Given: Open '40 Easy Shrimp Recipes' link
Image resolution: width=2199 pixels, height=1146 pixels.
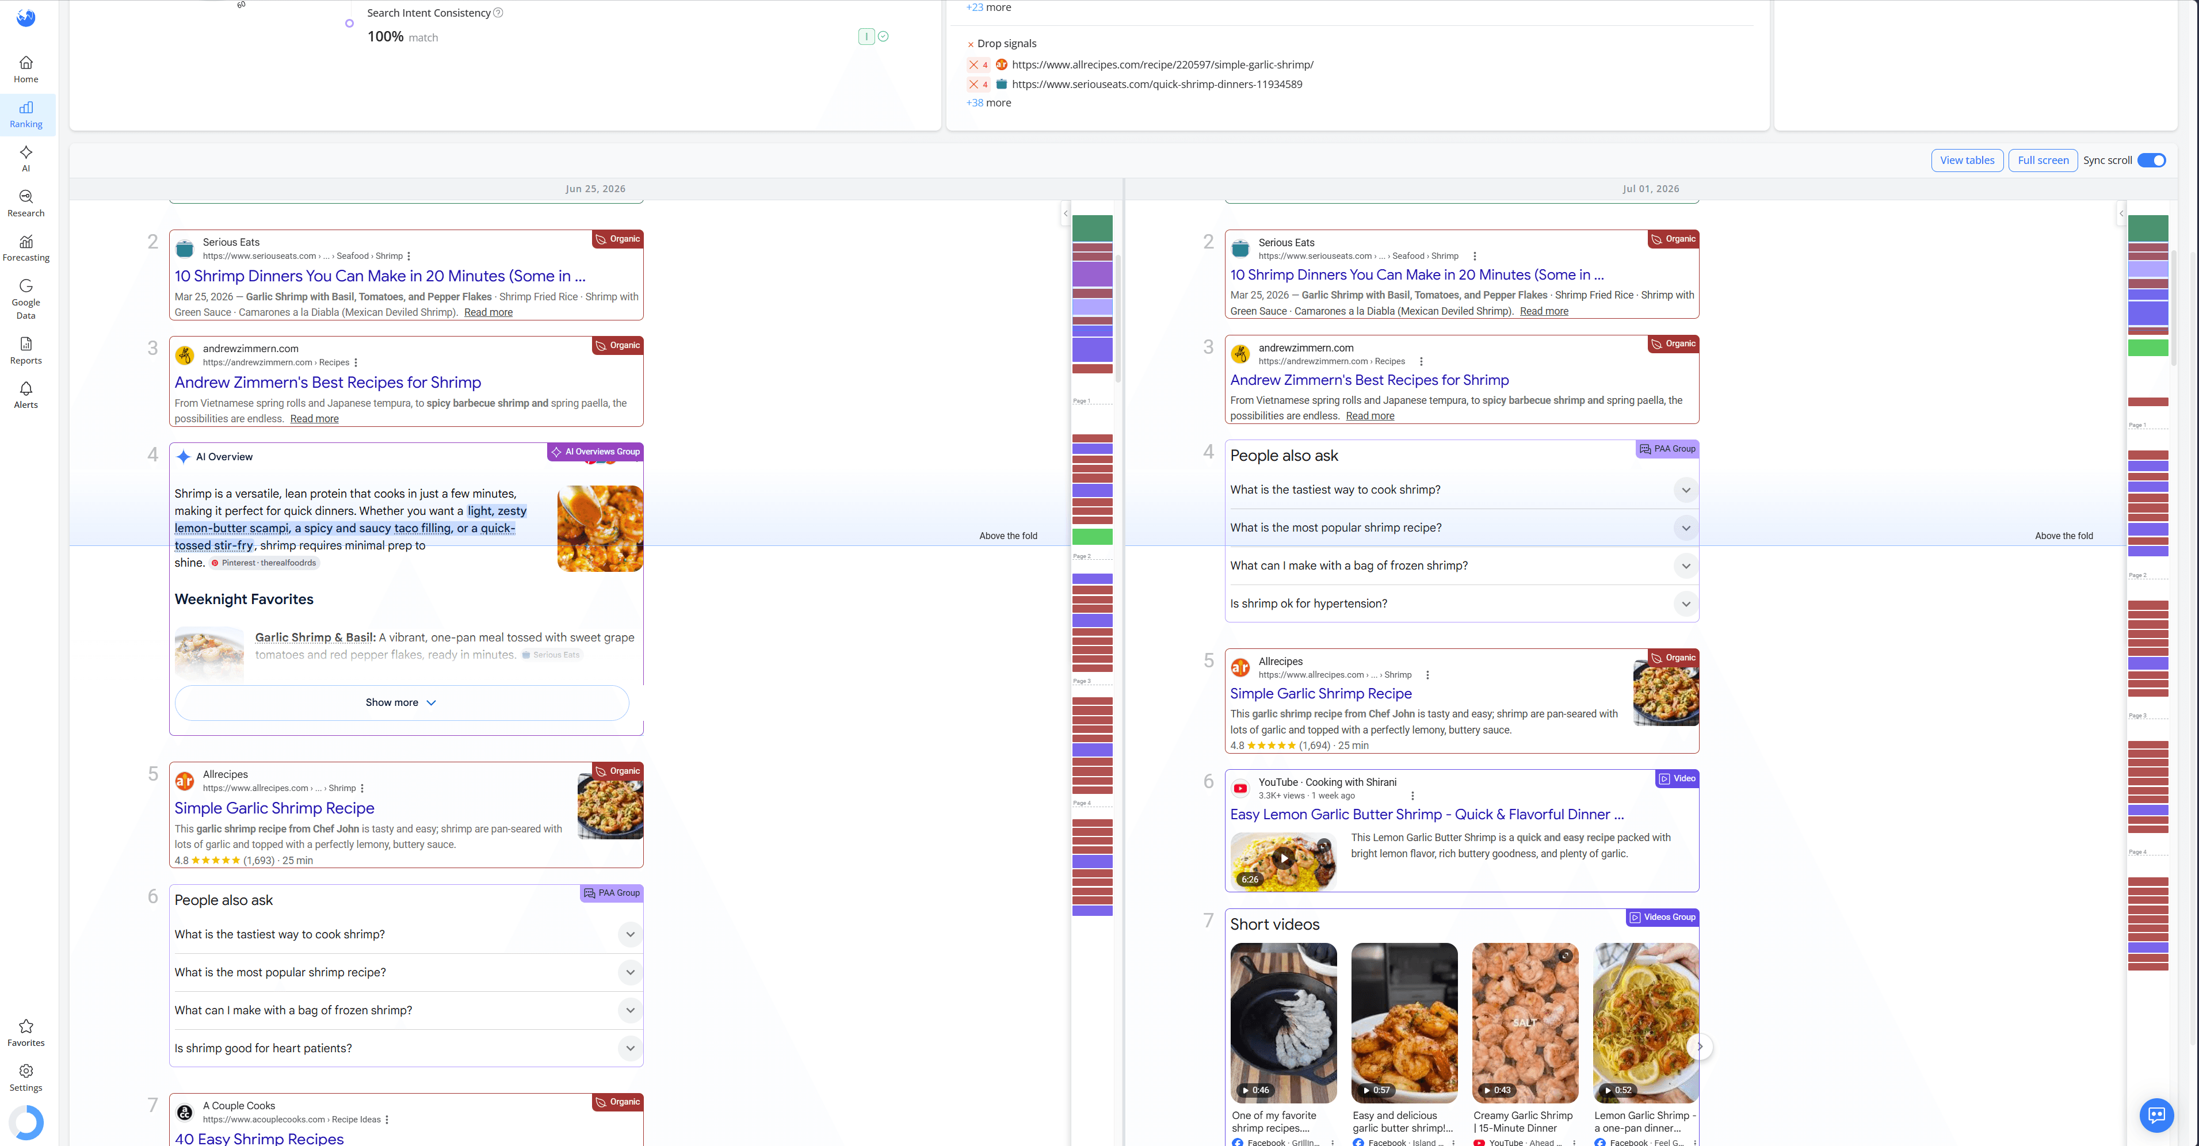Looking at the screenshot, I should (x=259, y=1139).
